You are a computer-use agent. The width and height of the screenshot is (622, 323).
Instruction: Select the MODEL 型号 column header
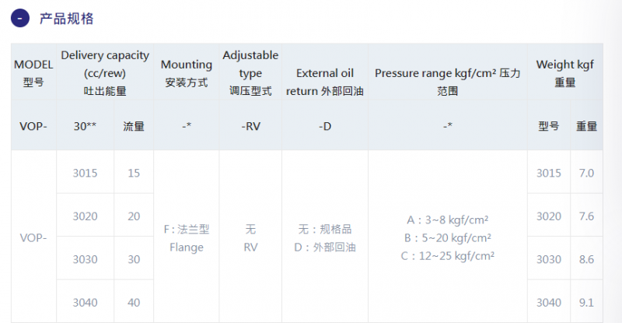pyautogui.click(x=33, y=73)
